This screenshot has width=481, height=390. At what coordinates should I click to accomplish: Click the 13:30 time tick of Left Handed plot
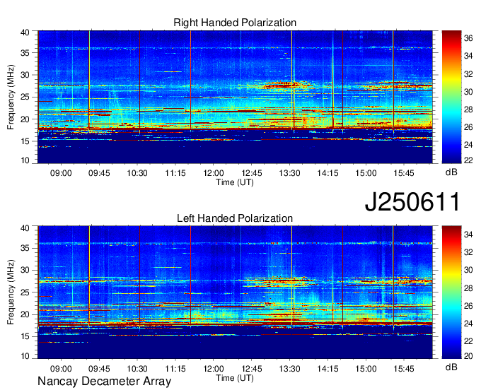289,369
